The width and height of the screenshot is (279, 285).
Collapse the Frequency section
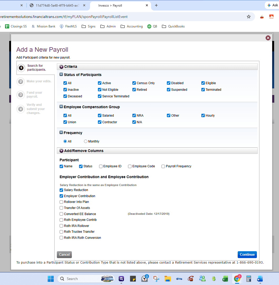coord(61,132)
